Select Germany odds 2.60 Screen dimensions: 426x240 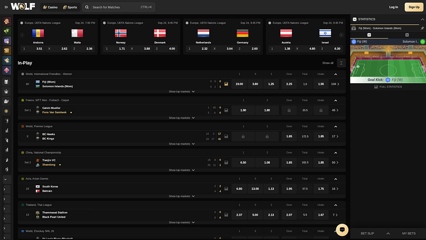(248, 49)
